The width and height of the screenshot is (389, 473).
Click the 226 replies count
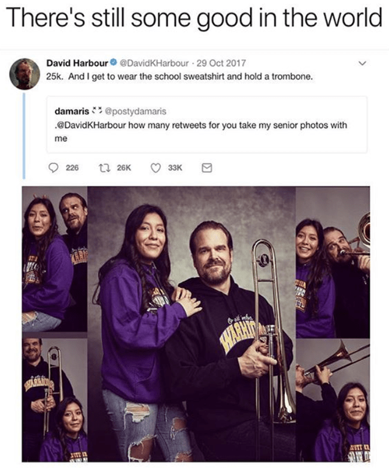[x=72, y=169]
